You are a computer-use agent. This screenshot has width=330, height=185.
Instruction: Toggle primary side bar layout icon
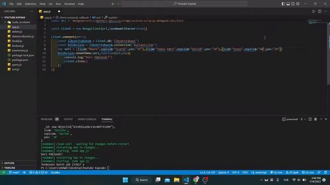click(283, 4)
